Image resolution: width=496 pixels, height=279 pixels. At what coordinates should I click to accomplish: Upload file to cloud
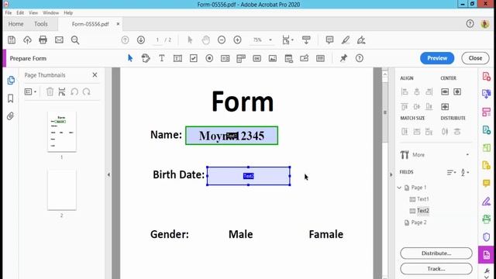(28, 40)
